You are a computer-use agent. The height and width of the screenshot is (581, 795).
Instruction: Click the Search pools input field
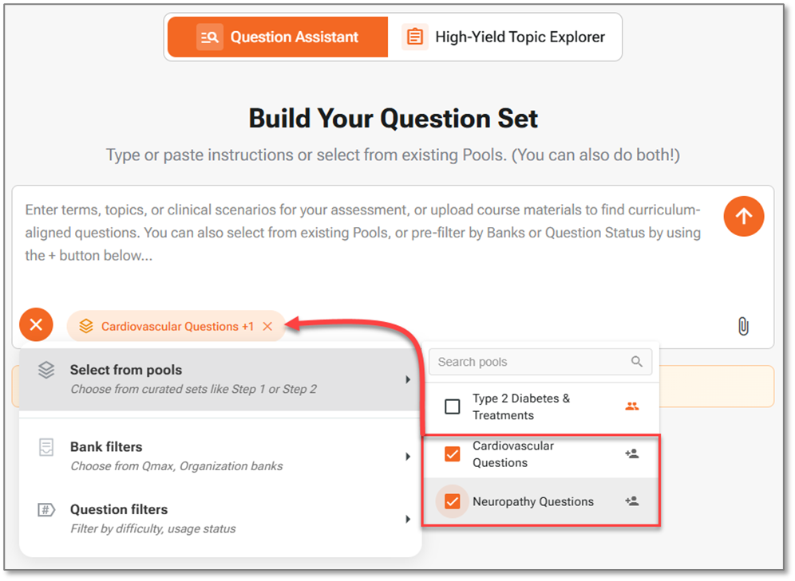coord(531,362)
